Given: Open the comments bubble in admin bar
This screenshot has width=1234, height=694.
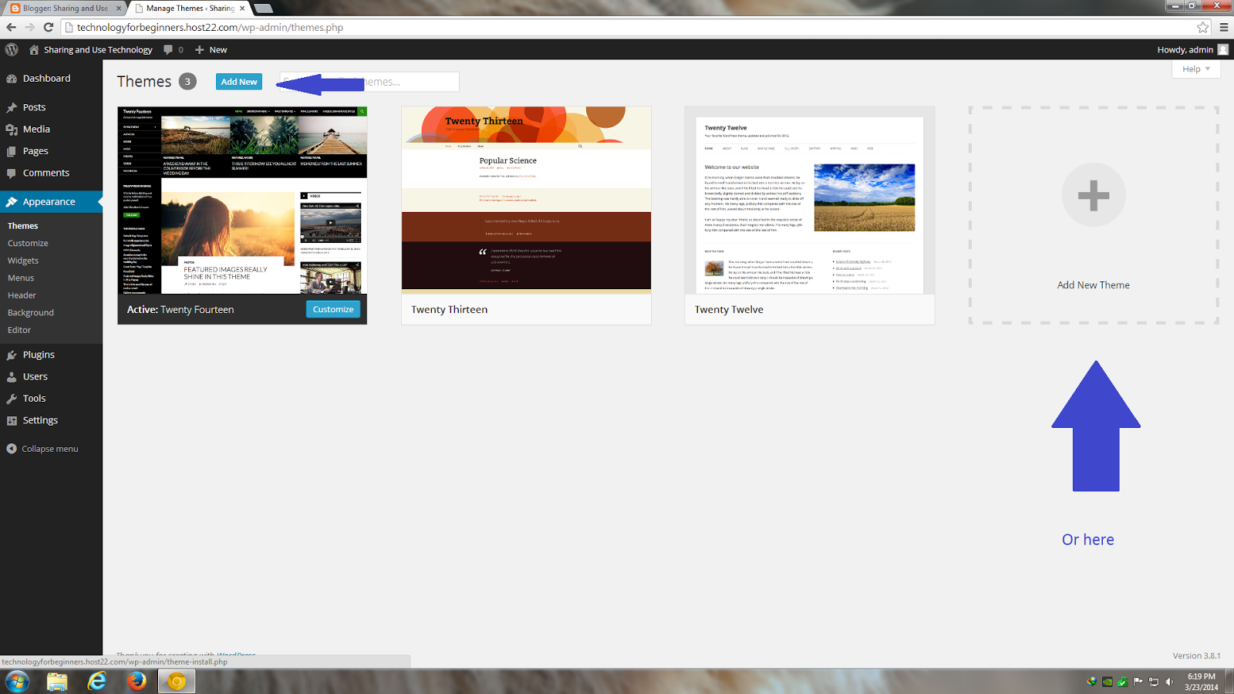Looking at the screenshot, I should pos(168,49).
